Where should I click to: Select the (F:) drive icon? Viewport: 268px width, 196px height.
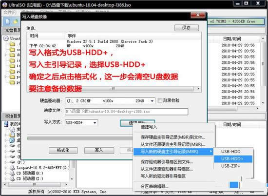pyautogui.click(x=12, y=162)
